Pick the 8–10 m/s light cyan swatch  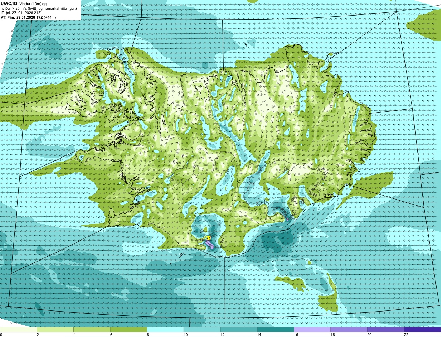(165, 329)
